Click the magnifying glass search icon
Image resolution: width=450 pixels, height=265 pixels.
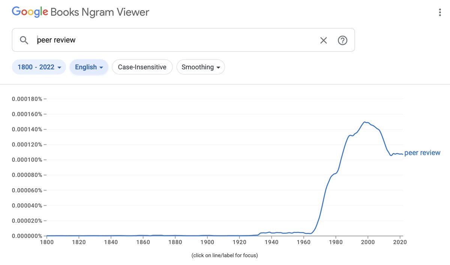pyautogui.click(x=24, y=40)
